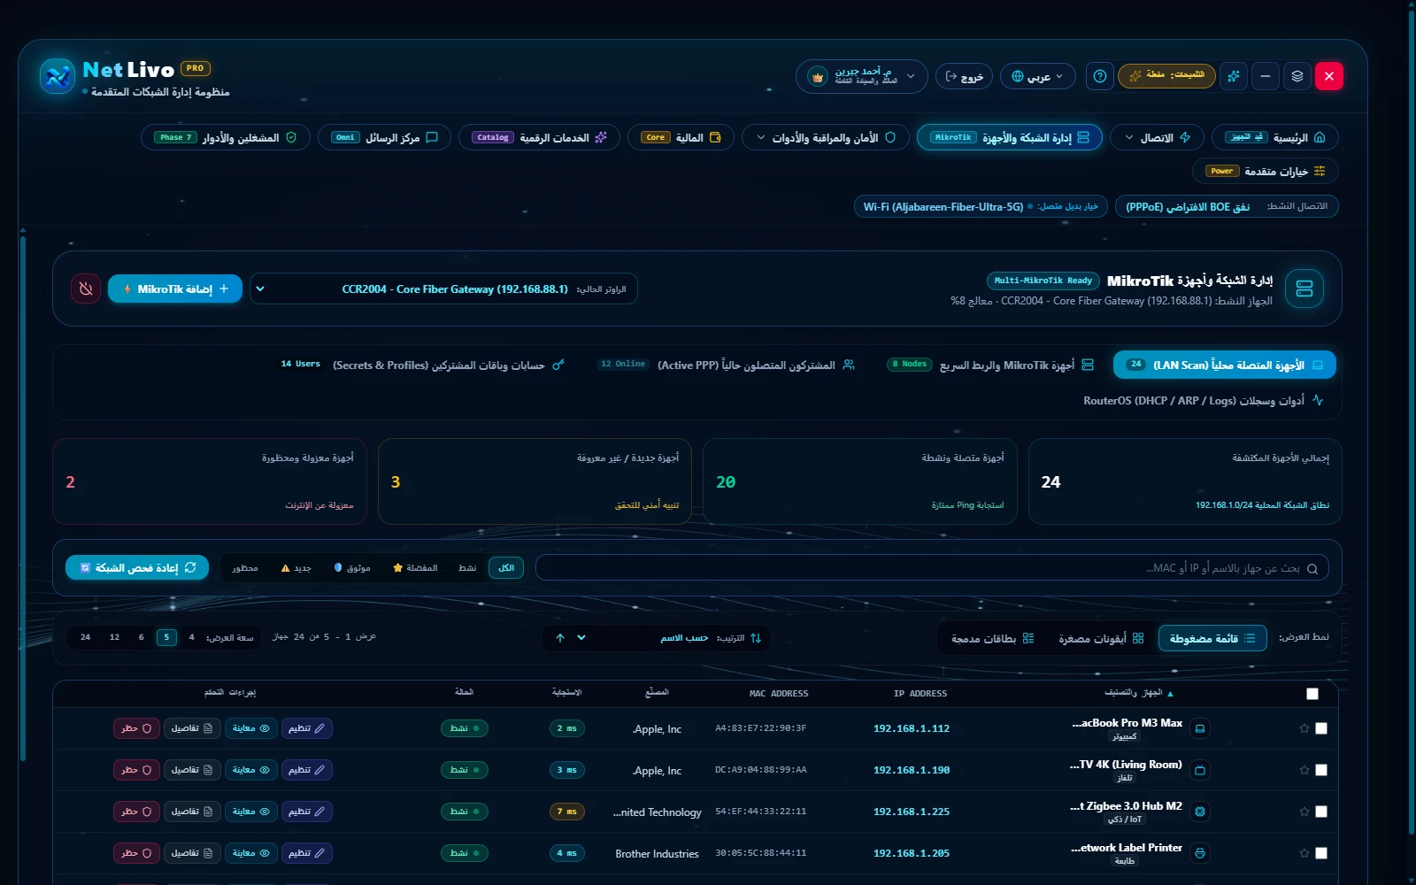Screen dimensions: 1416x885
Task: Filter devices by المفضلة favorites chip
Action: pyautogui.click(x=415, y=568)
